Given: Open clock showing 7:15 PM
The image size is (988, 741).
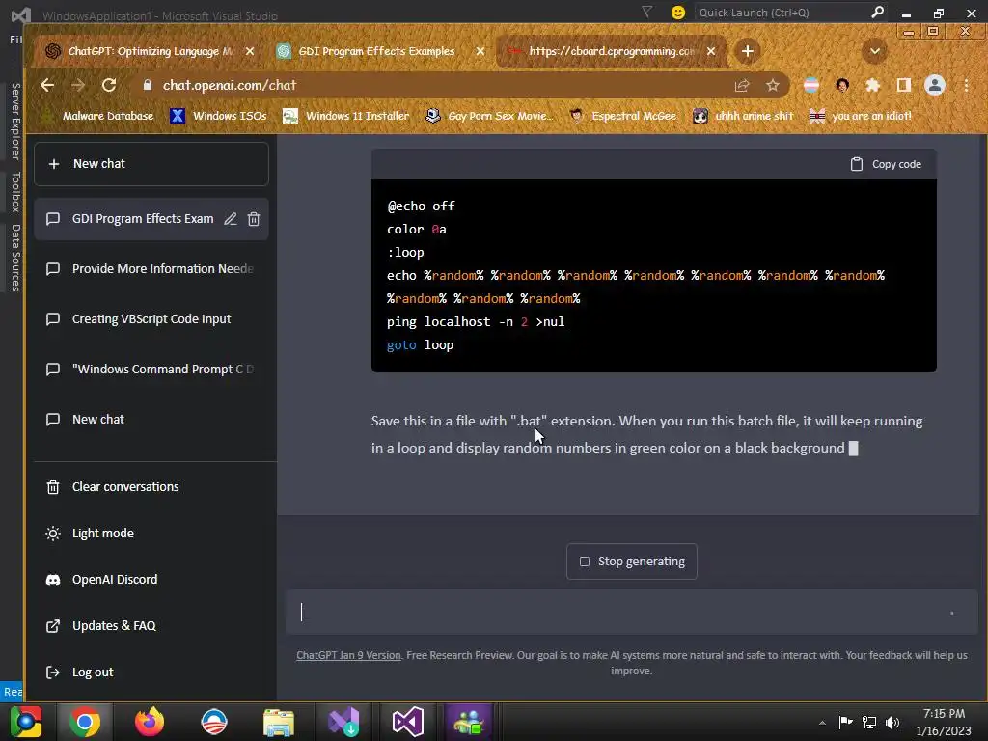Looking at the screenshot, I should pyautogui.click(x=944, y=722).
